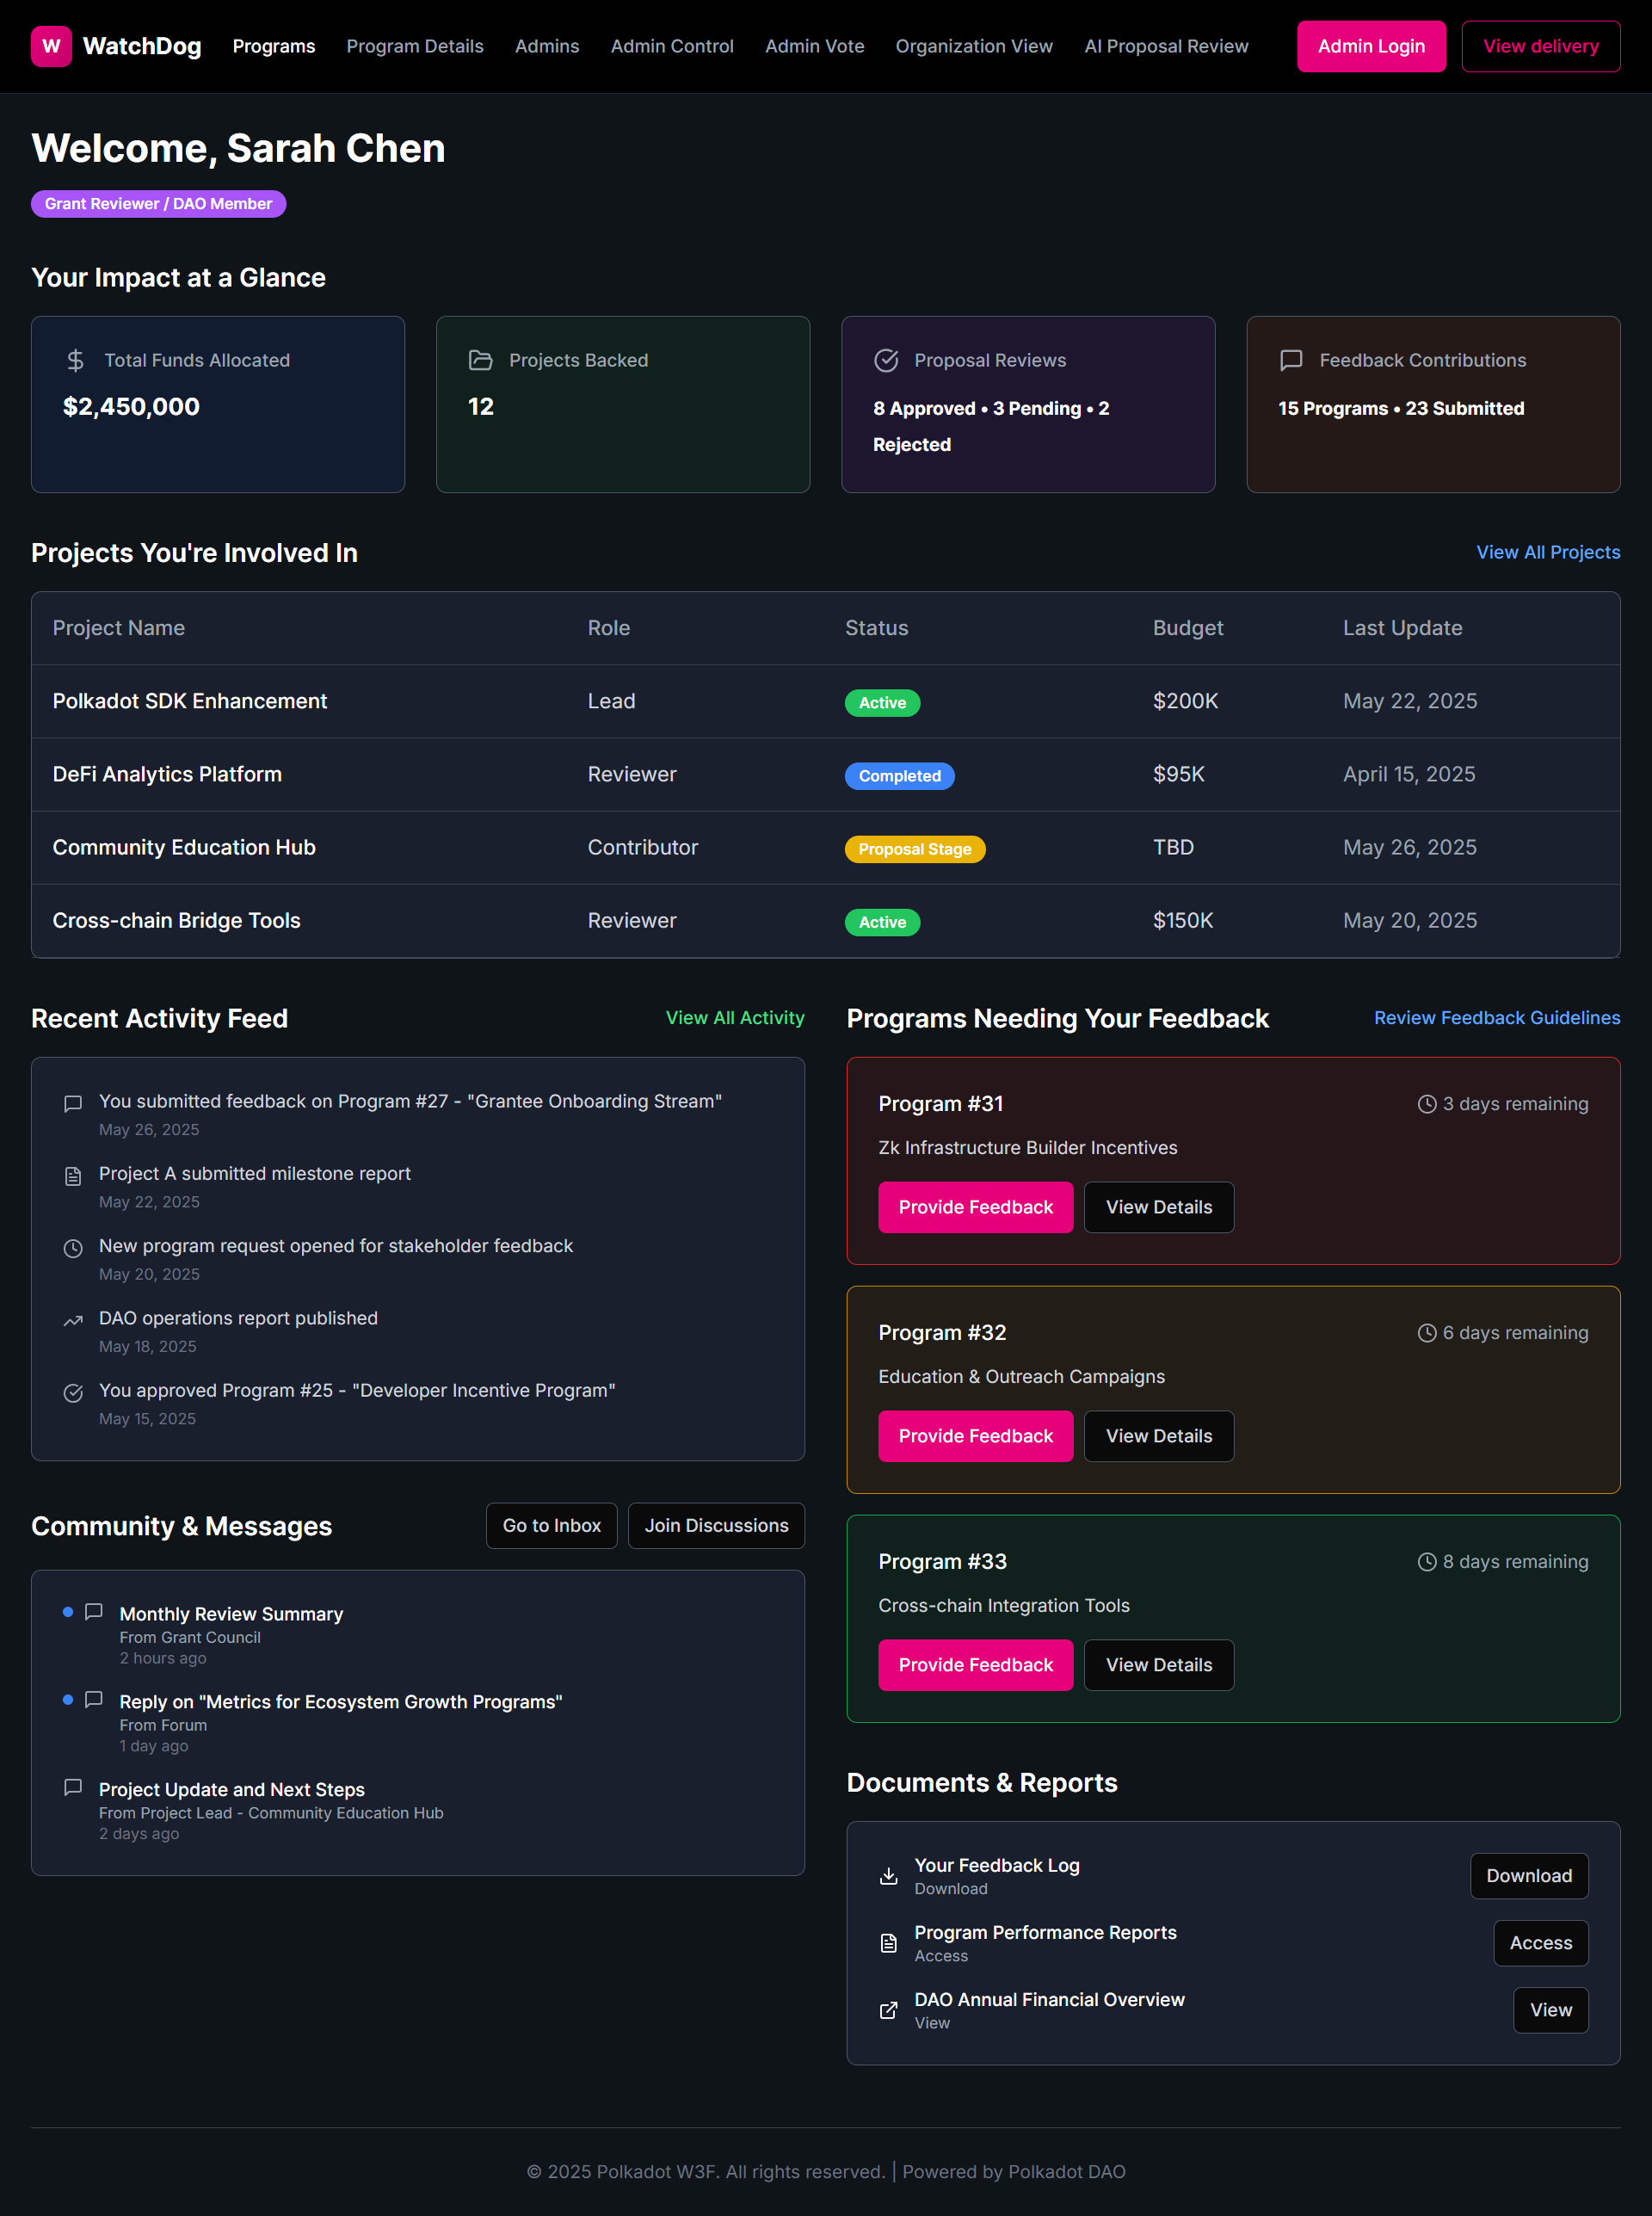Click the document icon next to Program Performance Reports
Image resolution: width=1652 pixels, height=2216 pixels.
(888, 1943)
